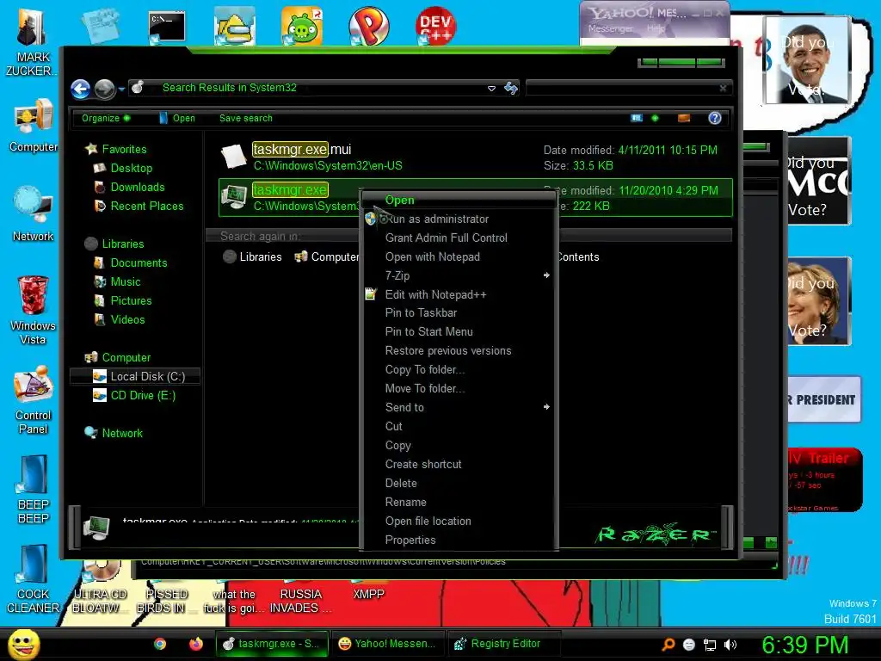Click the smiley Start button
The height and width of the screenshot is (661, 881).
pos(22,644)
